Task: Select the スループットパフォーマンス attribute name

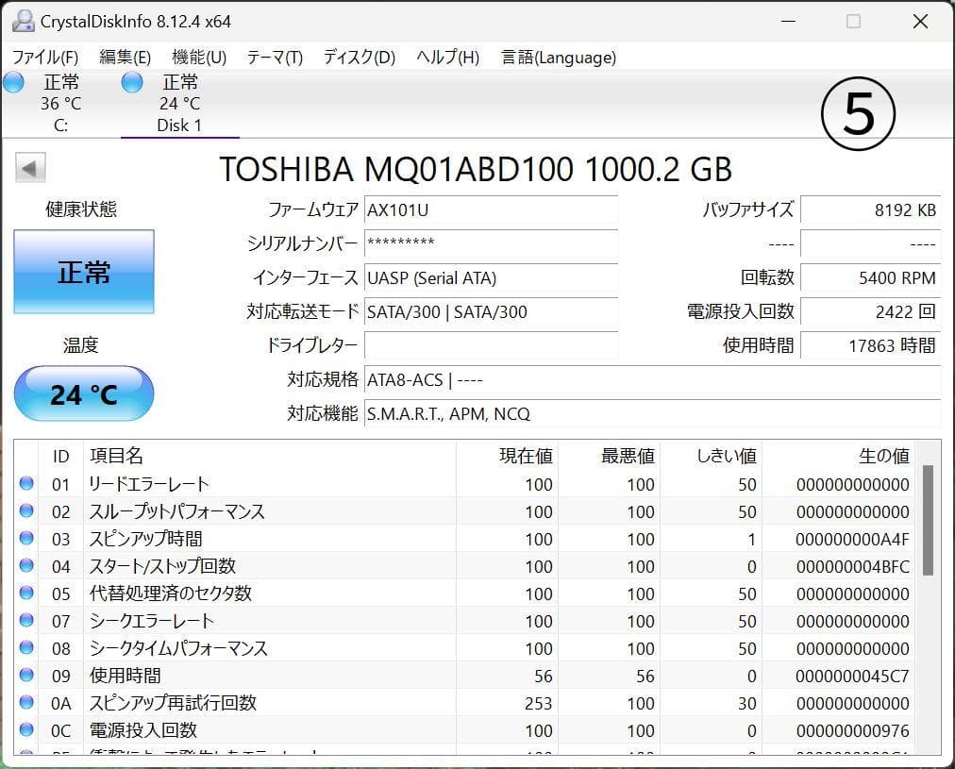Action: tap(176, 511)
